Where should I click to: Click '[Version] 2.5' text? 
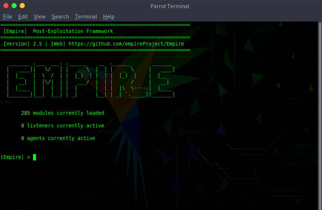coord(23,44)
